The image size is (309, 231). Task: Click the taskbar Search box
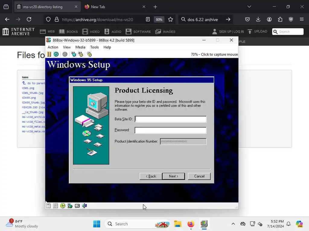coord(138,224)
